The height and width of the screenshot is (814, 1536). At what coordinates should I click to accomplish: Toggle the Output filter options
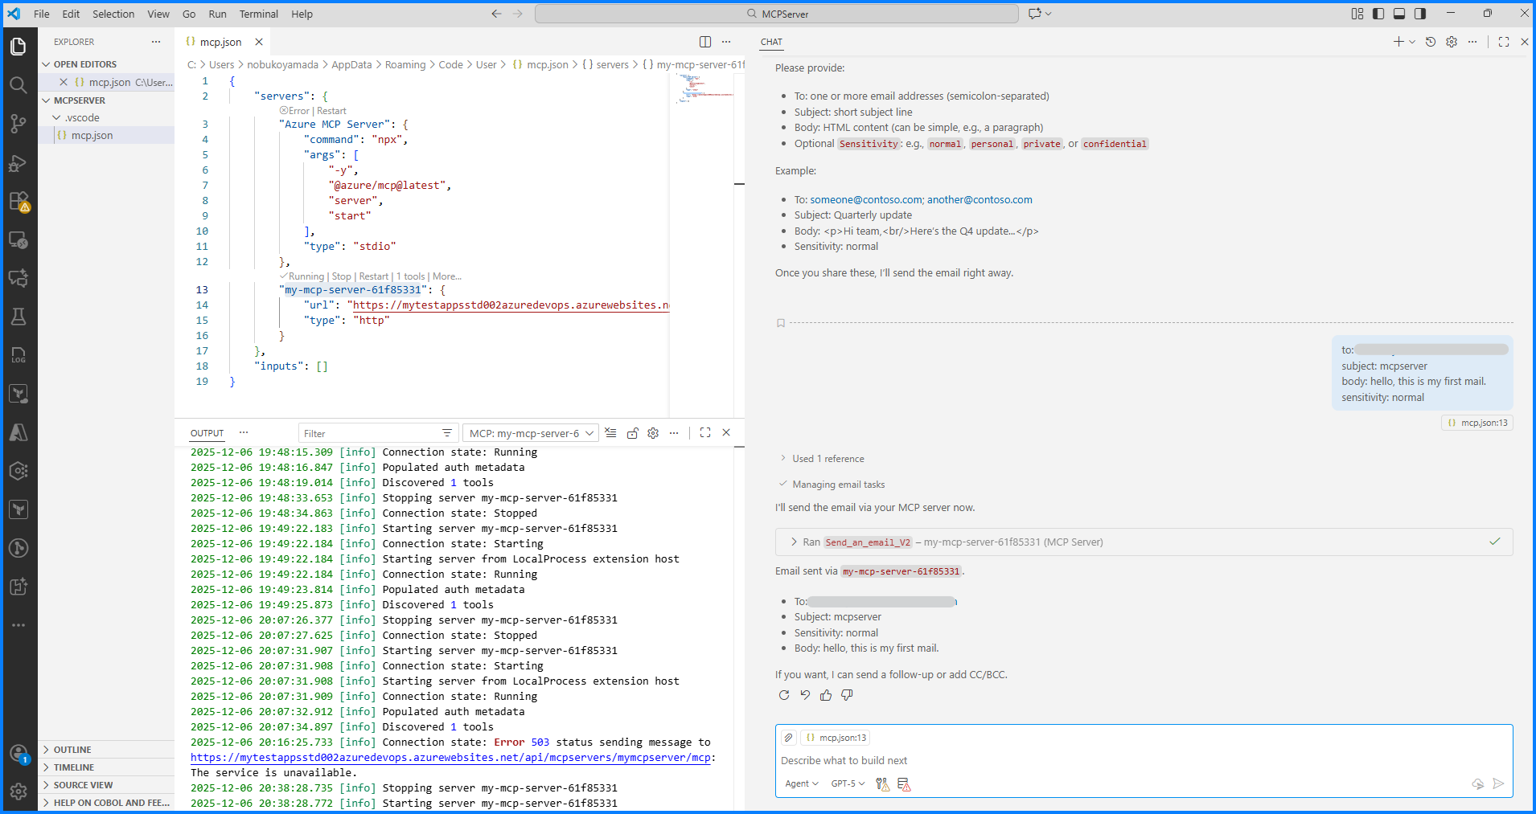pyautogui.click(x=447, y=433)
